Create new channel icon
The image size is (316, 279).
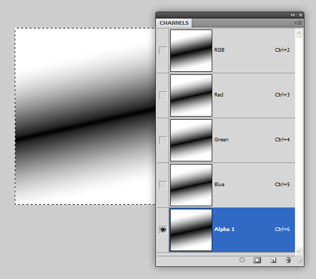click(273, 260)
